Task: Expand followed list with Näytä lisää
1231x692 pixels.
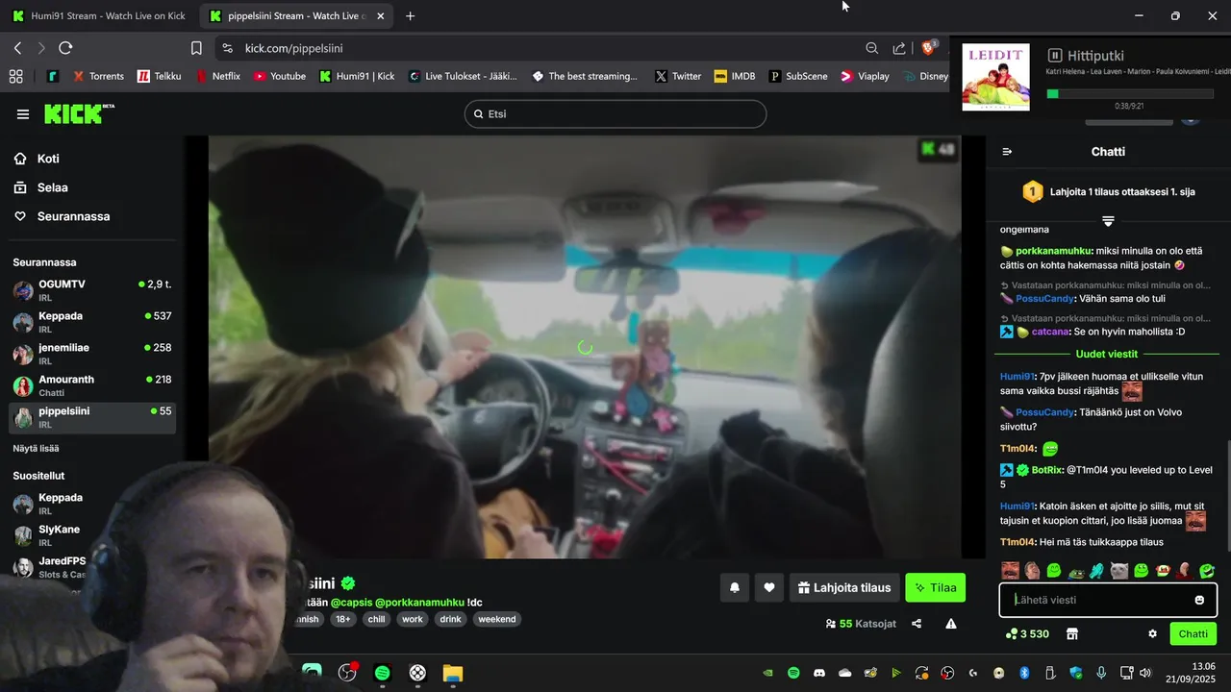Action: coord(36,448)
